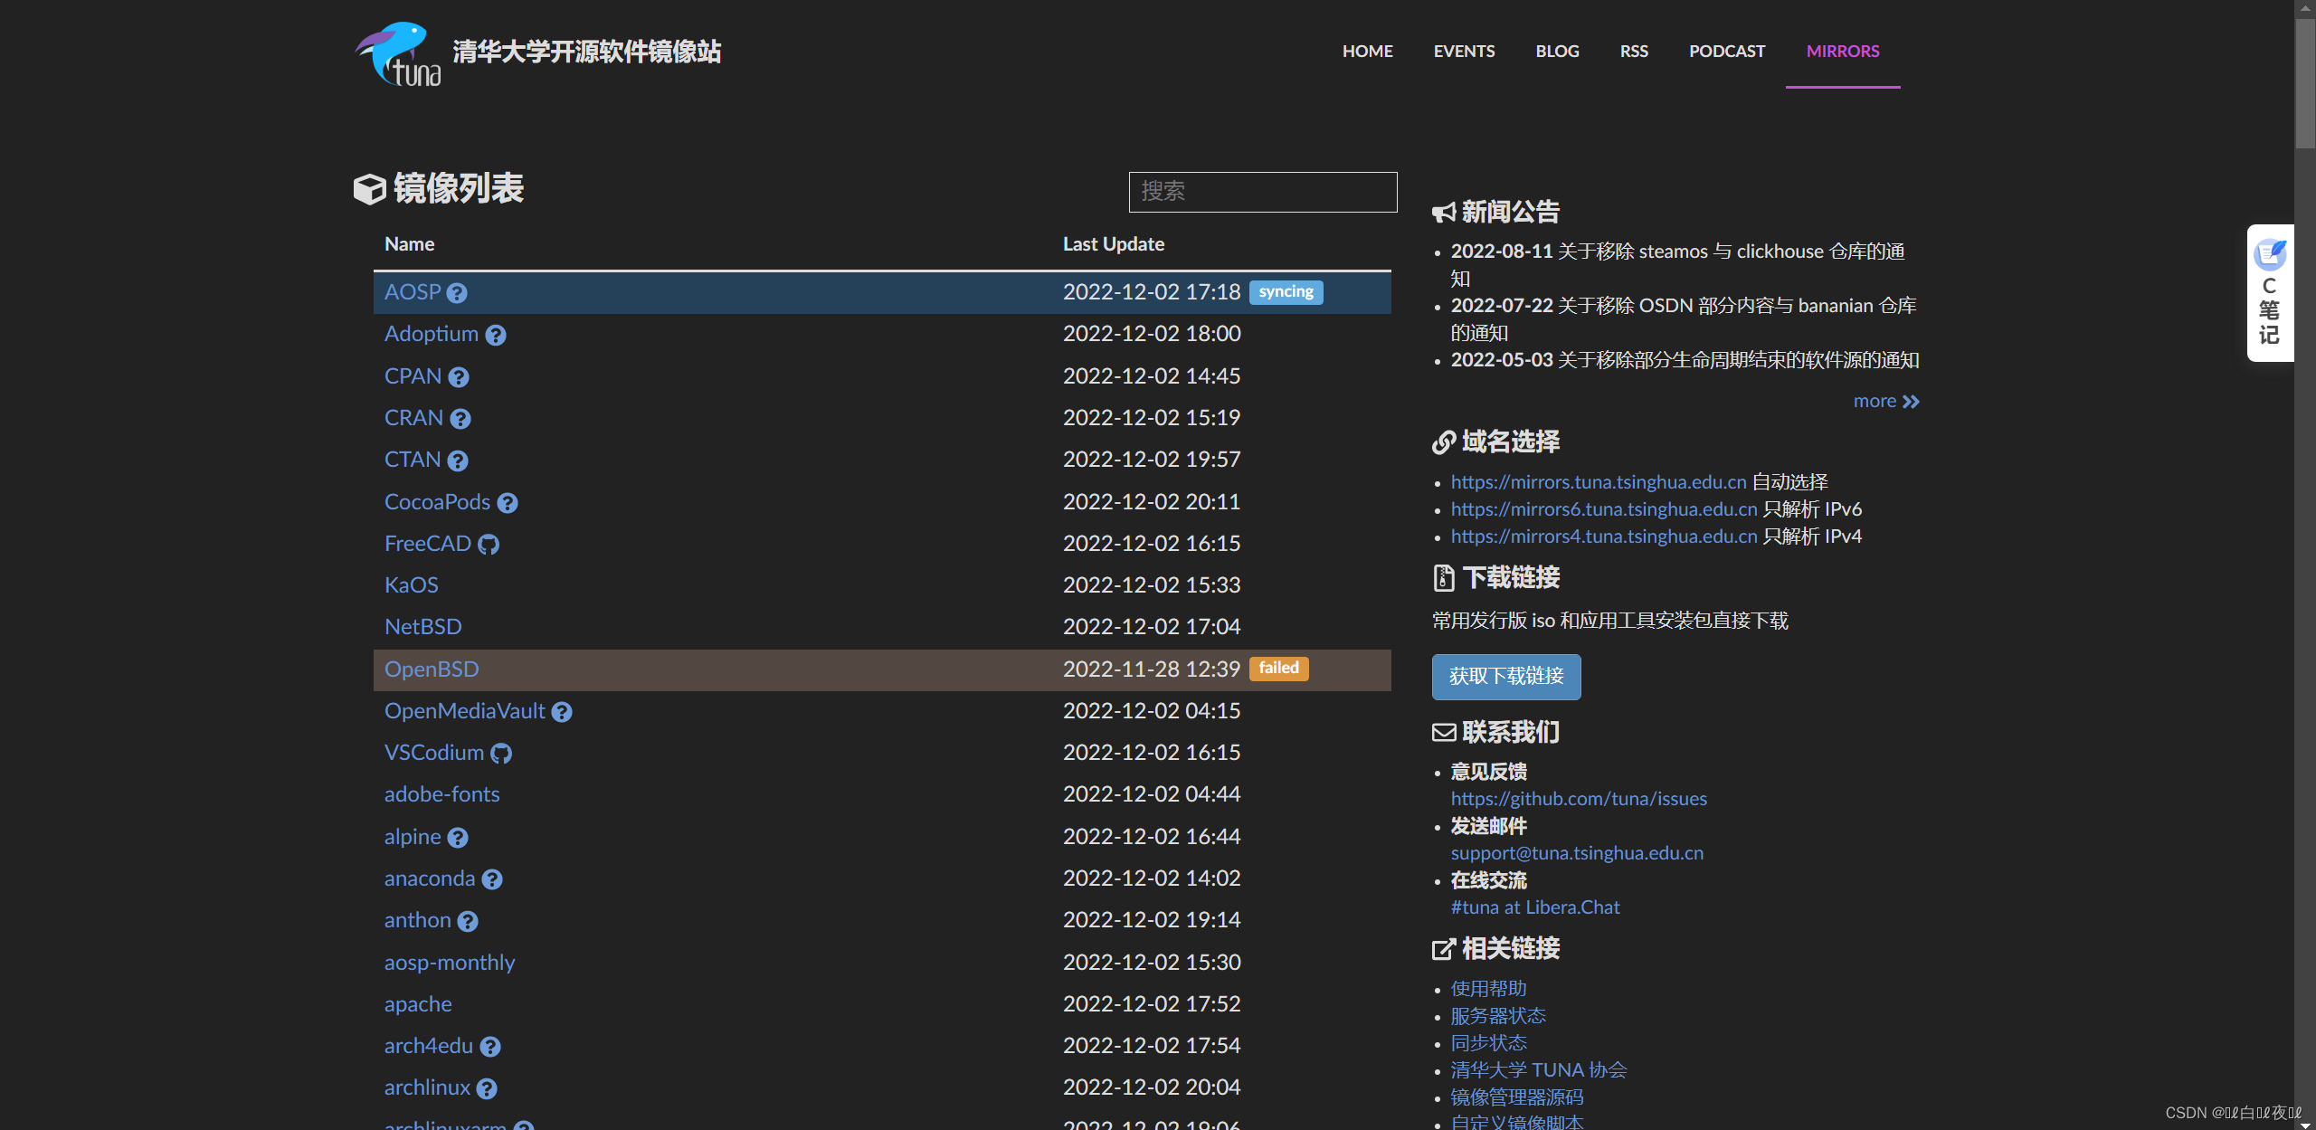Screen dimensions: 2316x1130
Task: Open the OpenBSD mirror link
Action: pos(432,669)
